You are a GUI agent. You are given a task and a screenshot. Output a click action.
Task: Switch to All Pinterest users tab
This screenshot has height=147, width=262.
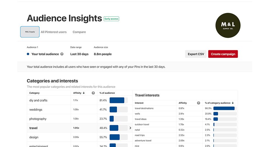point(54,32)
